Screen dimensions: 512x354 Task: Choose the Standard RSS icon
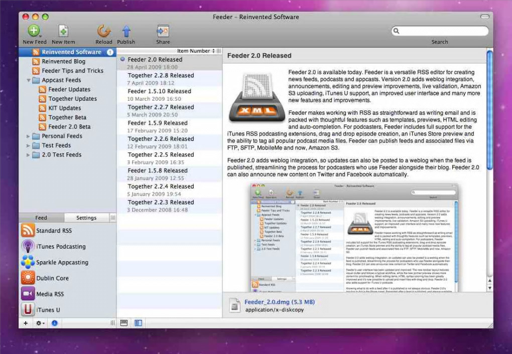click(x=28, y=230)
